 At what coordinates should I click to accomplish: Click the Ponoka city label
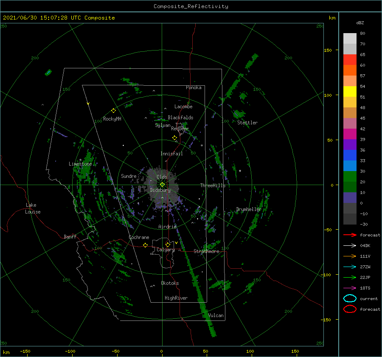coord(194,87)
